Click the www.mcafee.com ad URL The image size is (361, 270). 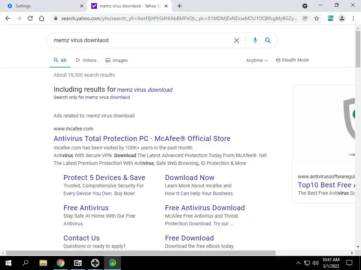pos(73,129)
